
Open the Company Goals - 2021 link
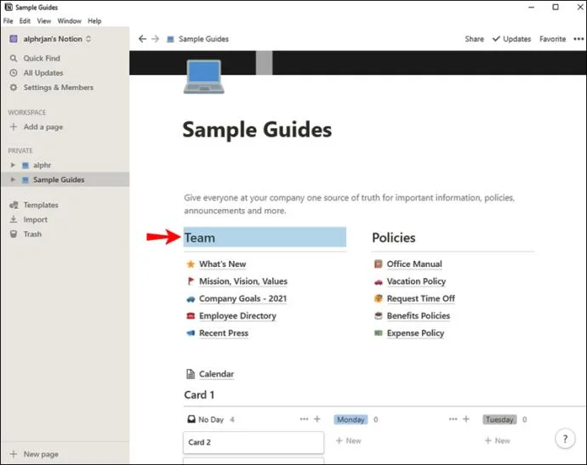coord(242,298)
